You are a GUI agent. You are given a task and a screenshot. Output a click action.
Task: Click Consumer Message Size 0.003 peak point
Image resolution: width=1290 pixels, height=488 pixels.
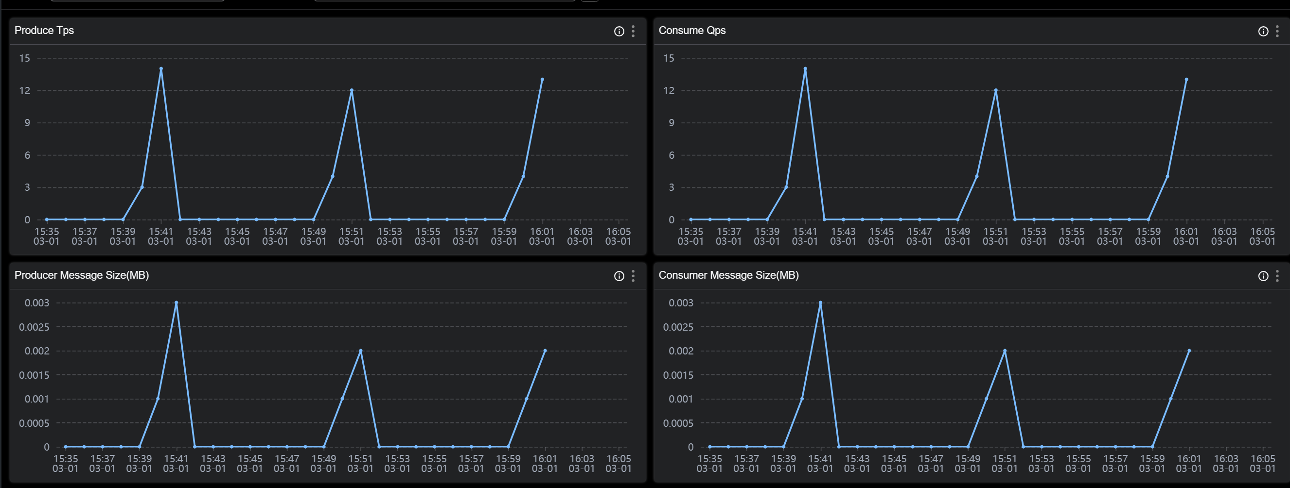tap(820, 303)
